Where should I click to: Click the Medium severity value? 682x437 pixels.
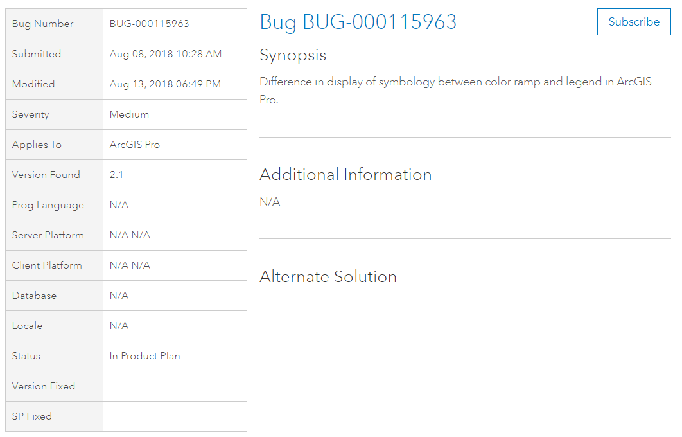pos(129,114)
